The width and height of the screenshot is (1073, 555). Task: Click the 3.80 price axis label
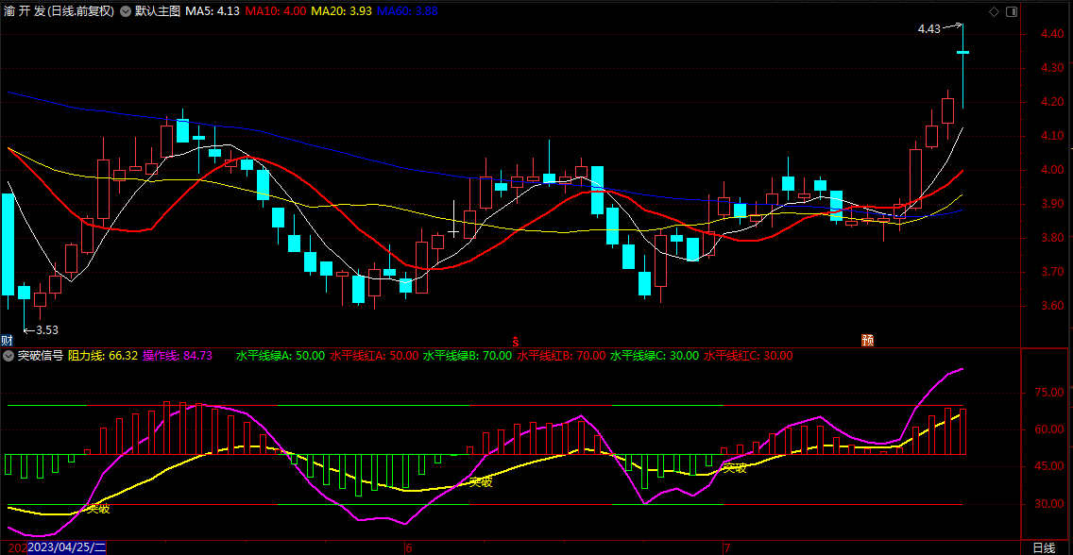coord(1050,237)
